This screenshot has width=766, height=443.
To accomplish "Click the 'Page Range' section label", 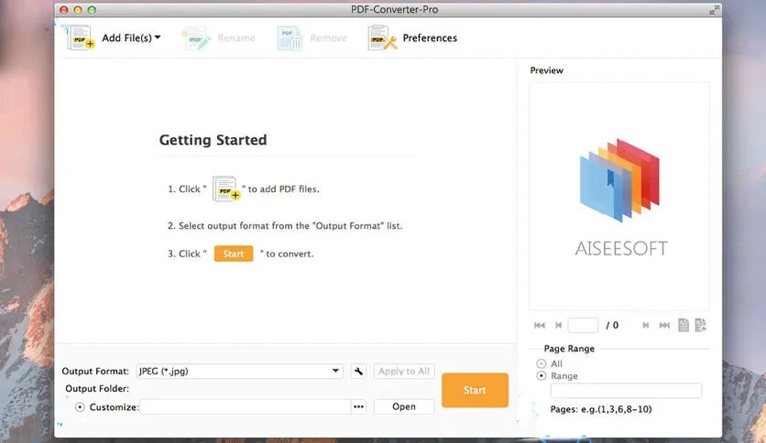I will (x=569, y=349).
